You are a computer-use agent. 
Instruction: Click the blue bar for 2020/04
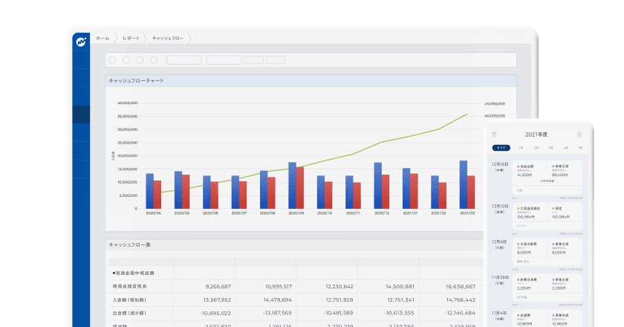pos(149,191)
